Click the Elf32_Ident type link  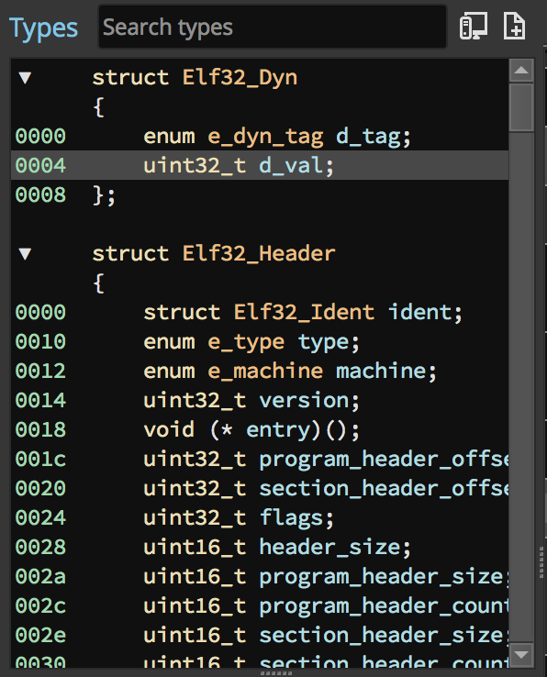click(x=304, y=313)
